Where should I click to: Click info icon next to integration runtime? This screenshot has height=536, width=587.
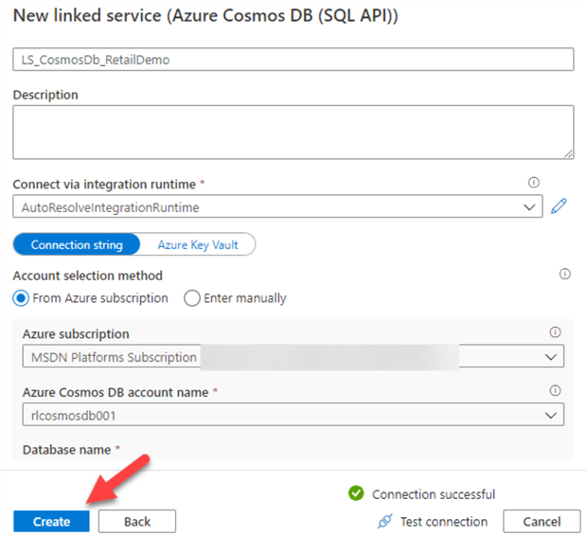pos(534,183)
